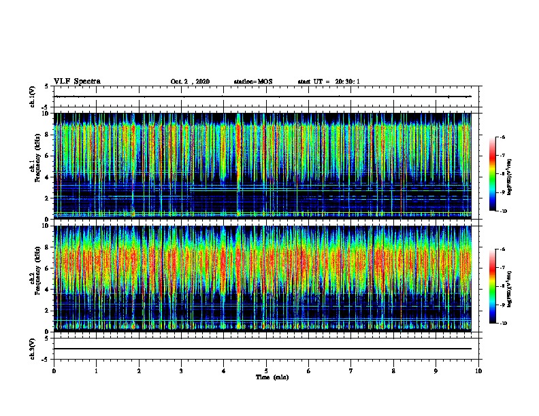The image size is (539, 416).
Task: Click the "10" kHz tick of ch.2 frequency axis
Action: click(x=46, y=226)
